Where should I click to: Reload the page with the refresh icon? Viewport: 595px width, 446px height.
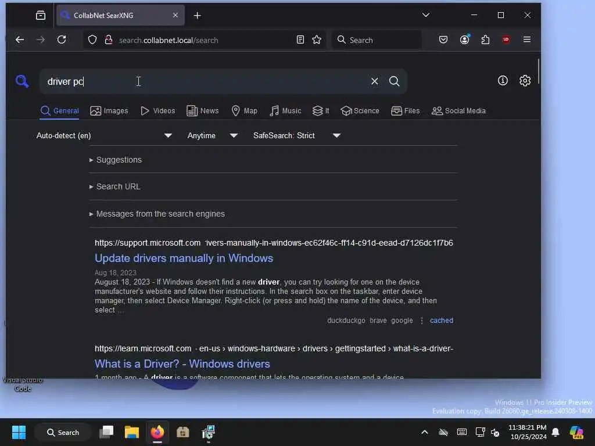pyautogui.click(x=62, y=40)
